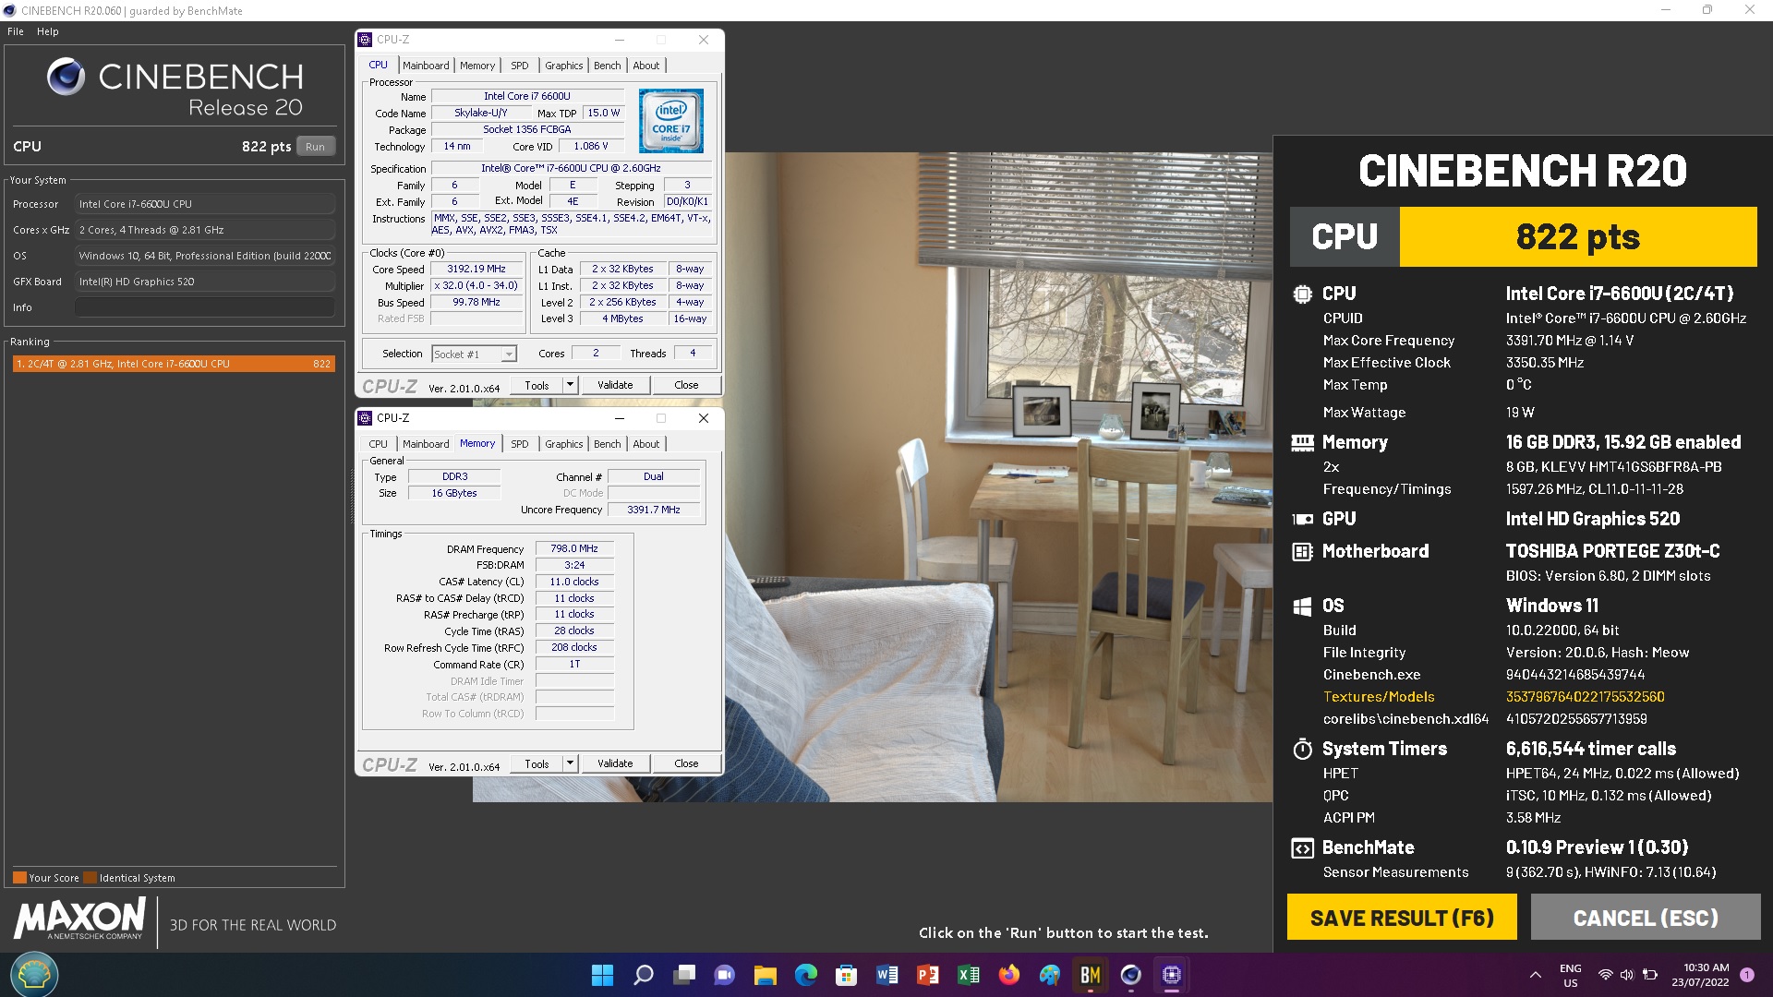Click the GPU card icon in BenchMate
The image size is (1773, 997).
pos(1302,520)
